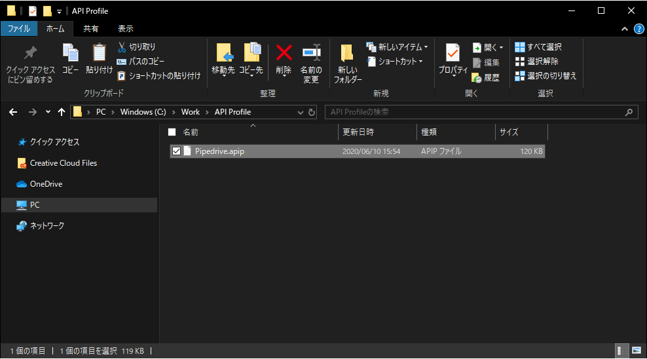
Task: Open the File (ファイル) tab
Action: 19,28
